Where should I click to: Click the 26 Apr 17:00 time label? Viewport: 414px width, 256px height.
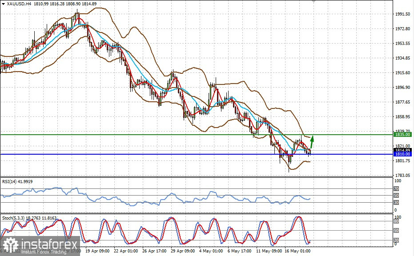click(x=154, y=251)
